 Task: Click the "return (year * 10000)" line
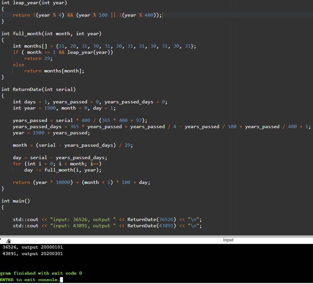coord(81,182)
